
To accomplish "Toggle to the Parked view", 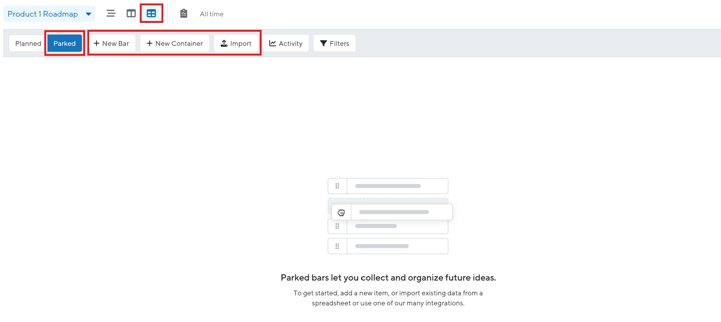I will click(64, 43).
